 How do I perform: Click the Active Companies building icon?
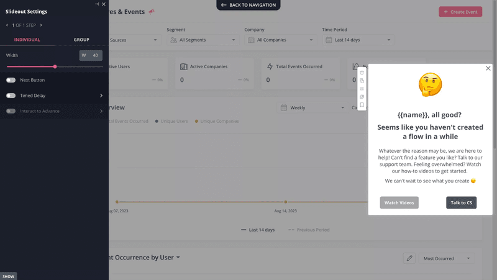[183, 66]
